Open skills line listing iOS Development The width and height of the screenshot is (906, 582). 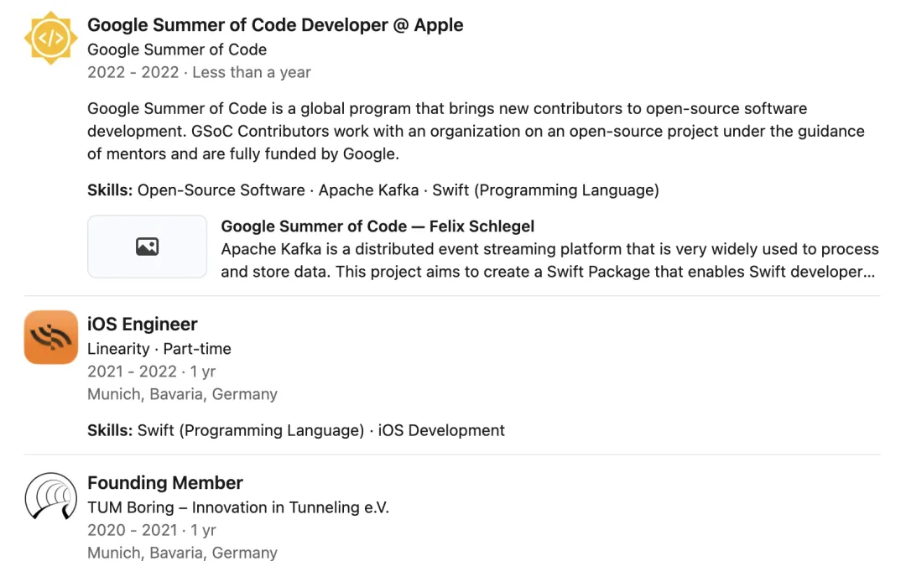[296, 431]
